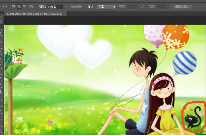Click the 高度 label text
Viewport: 206px width, 136px height.
coord(152,7)
